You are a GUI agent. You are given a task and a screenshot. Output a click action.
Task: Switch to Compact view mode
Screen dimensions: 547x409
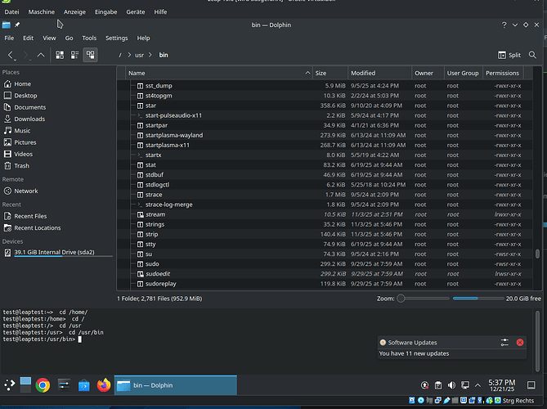74,55
